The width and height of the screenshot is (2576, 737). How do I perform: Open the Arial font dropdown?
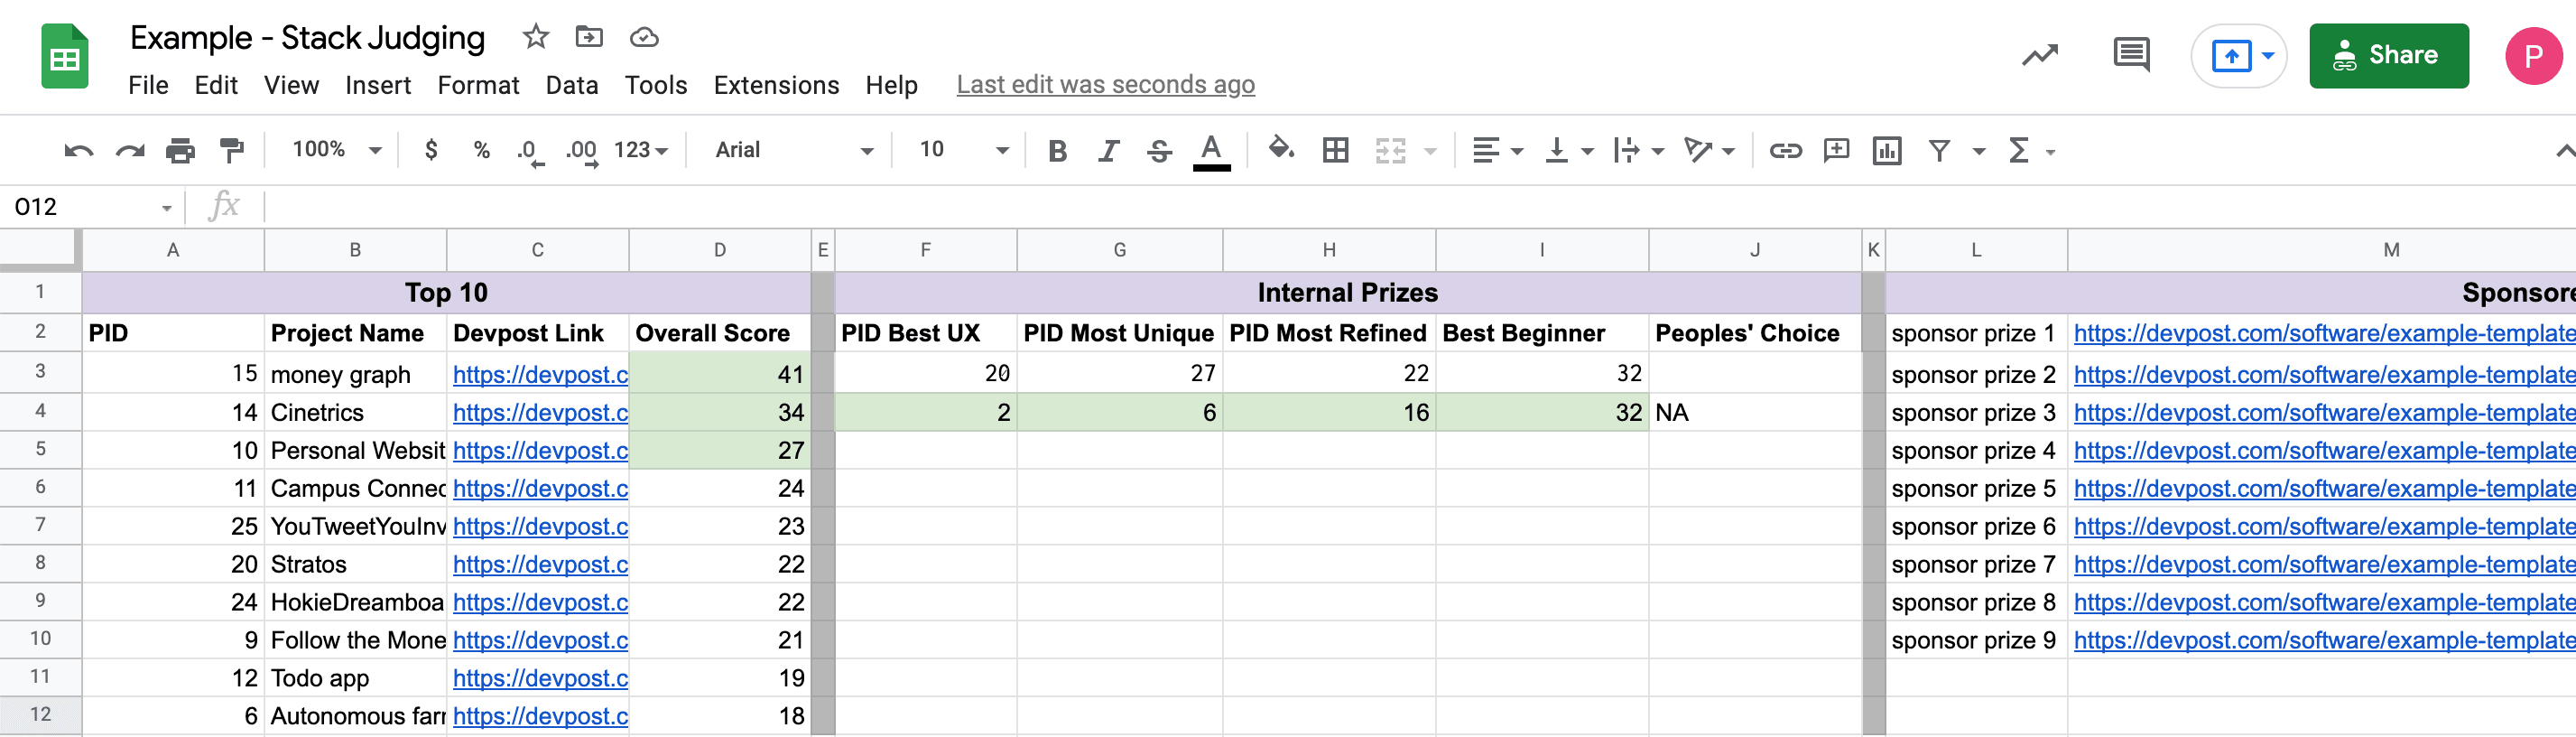[794, 150]
